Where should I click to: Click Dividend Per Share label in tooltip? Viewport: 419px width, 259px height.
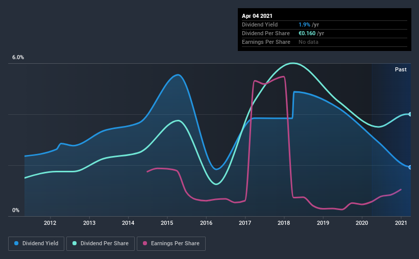click(266, 33)
